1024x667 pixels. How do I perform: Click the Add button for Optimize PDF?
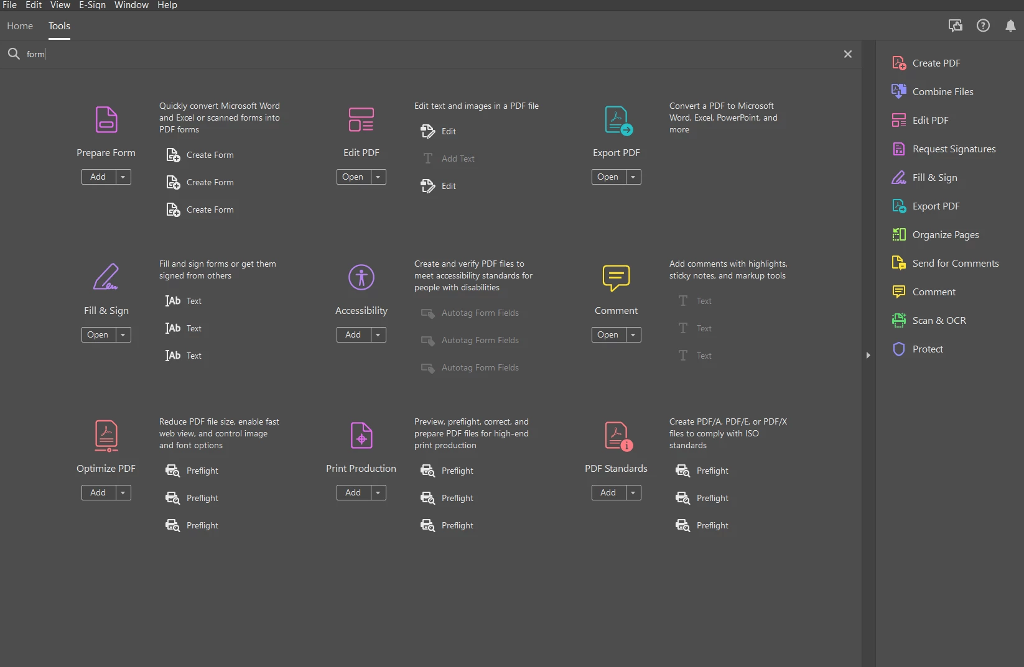click(x=98, y=493)
